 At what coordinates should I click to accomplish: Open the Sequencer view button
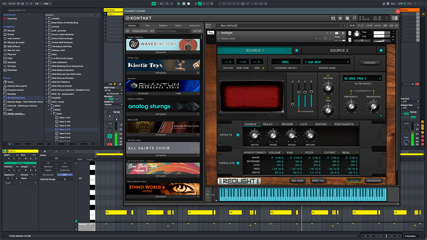tap(374, 181)
